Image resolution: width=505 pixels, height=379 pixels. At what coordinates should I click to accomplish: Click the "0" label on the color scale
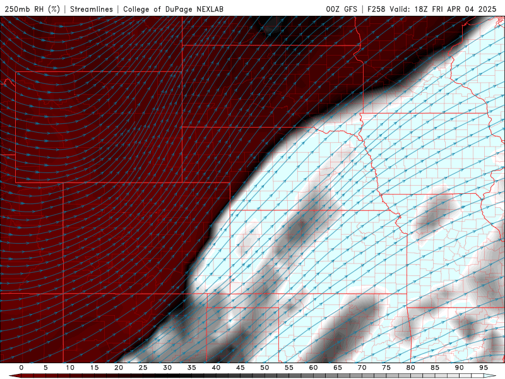coord(21,368)
